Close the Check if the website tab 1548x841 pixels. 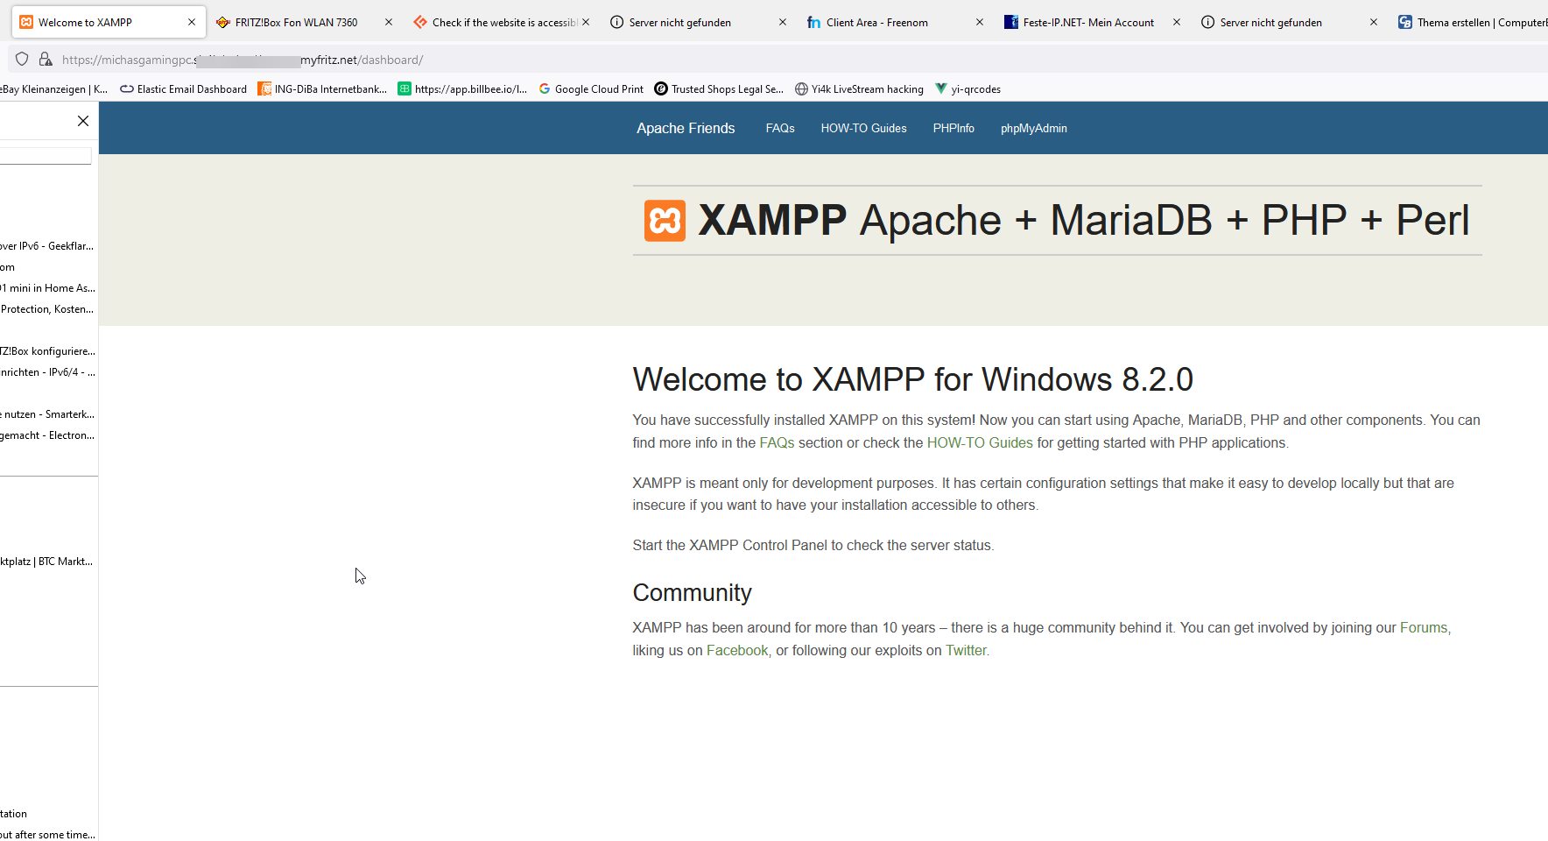click(586, 22)
